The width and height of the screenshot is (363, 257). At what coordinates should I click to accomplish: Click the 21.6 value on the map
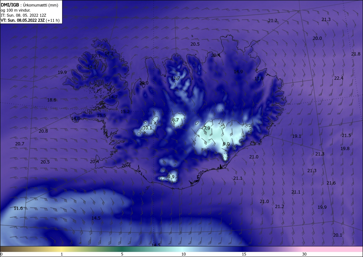[x=331, y=183]
